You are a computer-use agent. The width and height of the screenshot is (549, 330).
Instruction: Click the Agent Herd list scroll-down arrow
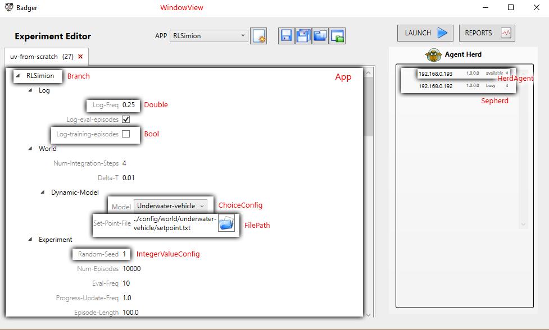coord(524,224)
